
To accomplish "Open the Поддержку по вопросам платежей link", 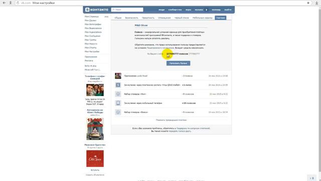I will tap(193, 128).
